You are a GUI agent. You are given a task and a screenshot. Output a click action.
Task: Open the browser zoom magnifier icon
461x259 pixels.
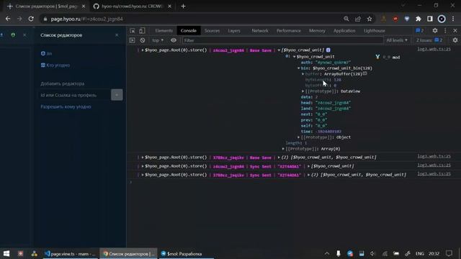coord(346,19)
